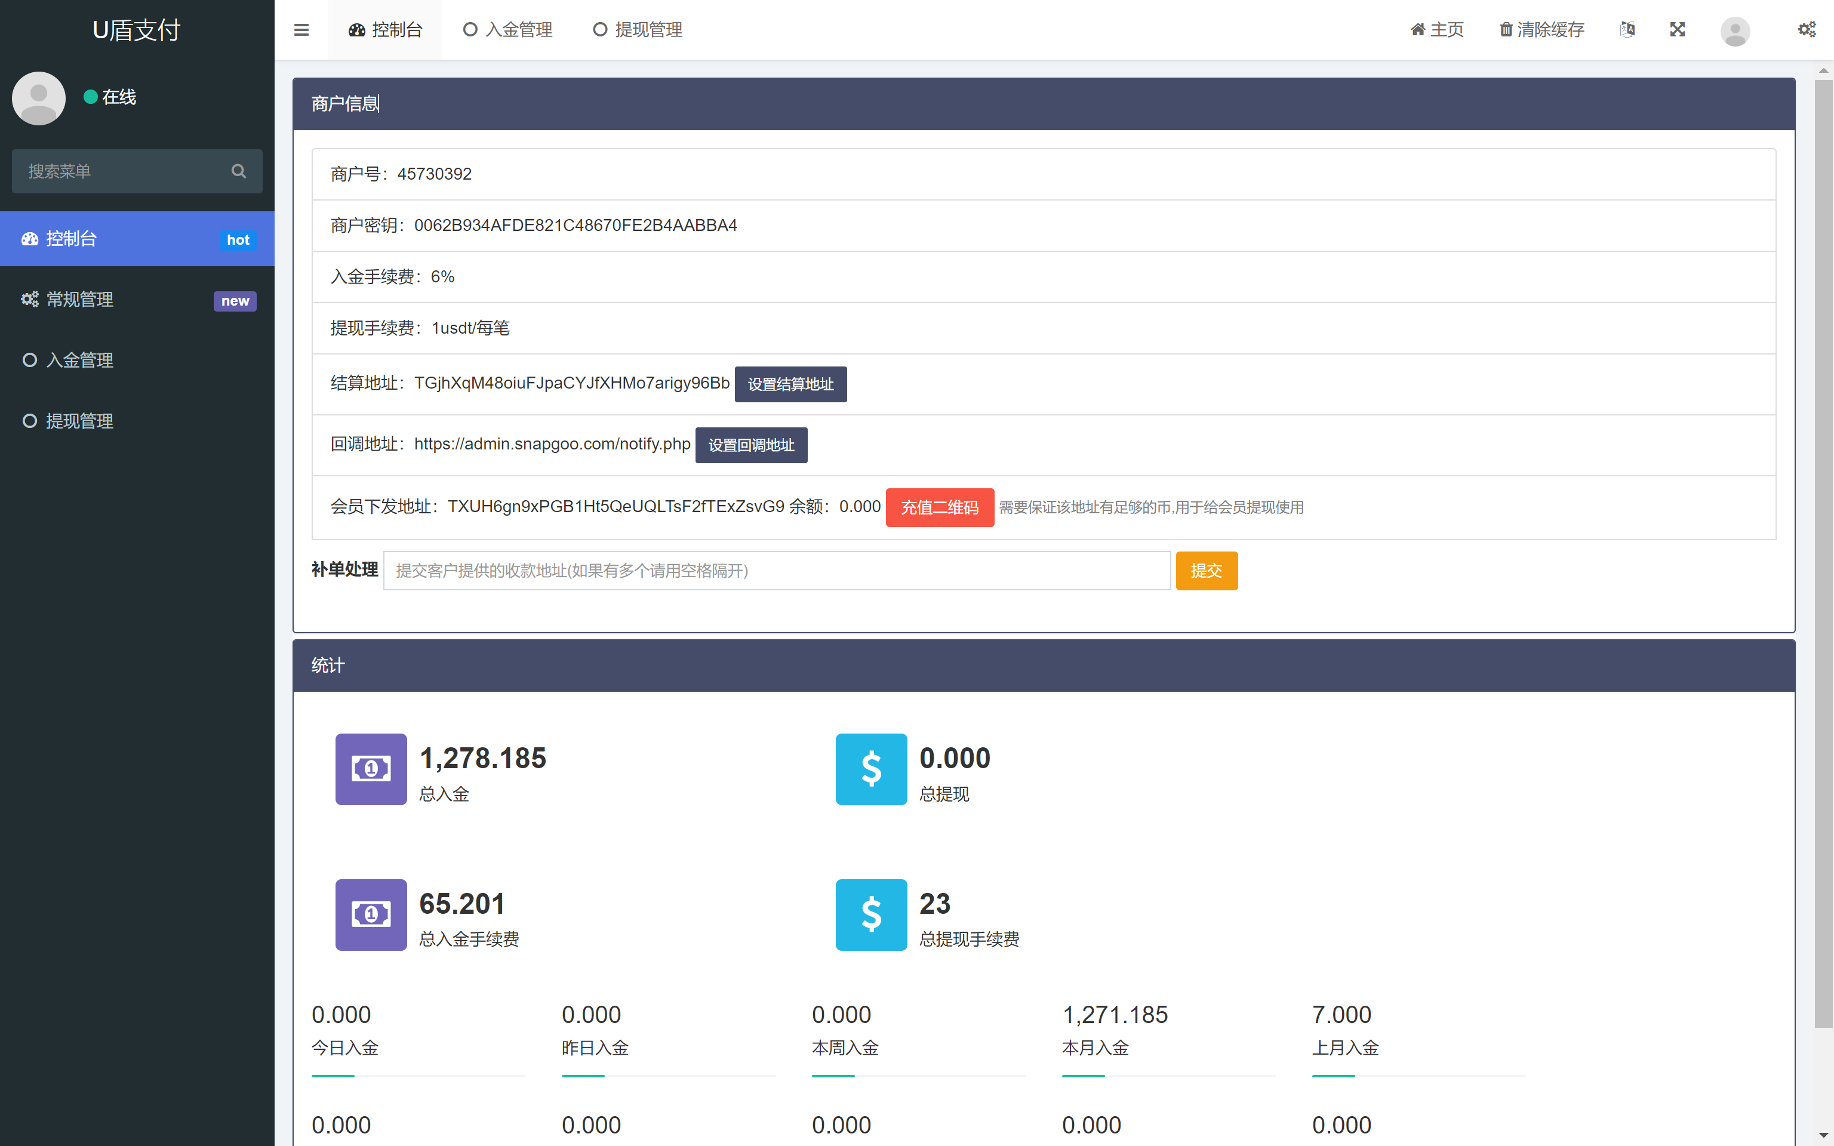Click the 补单处理 address input field

(x=777, y=571)
